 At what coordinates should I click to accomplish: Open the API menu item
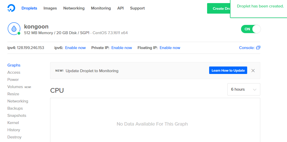click(121, 8)
